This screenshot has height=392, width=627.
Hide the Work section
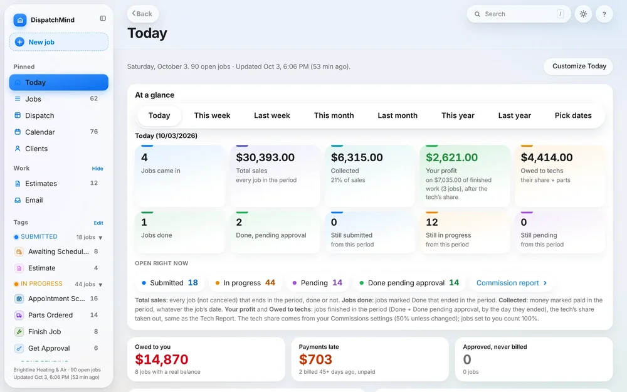pyautogui.click(x=98, y=168)
